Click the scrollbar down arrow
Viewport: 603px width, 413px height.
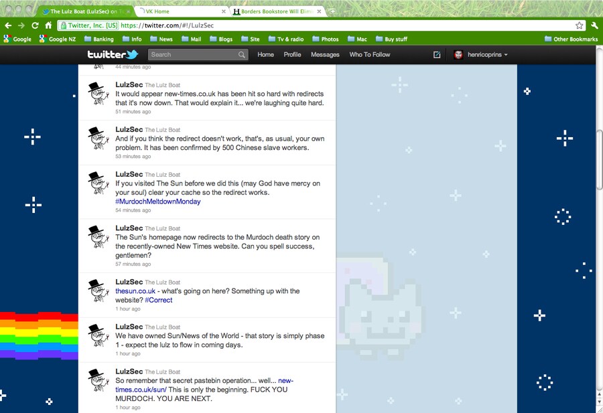(599, 402)
